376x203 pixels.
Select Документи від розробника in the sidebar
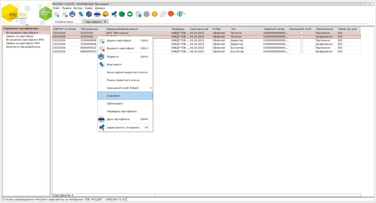[23, 47]
